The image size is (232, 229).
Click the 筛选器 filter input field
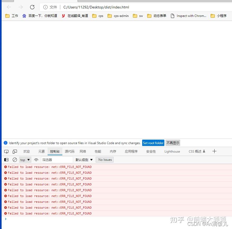57,159
